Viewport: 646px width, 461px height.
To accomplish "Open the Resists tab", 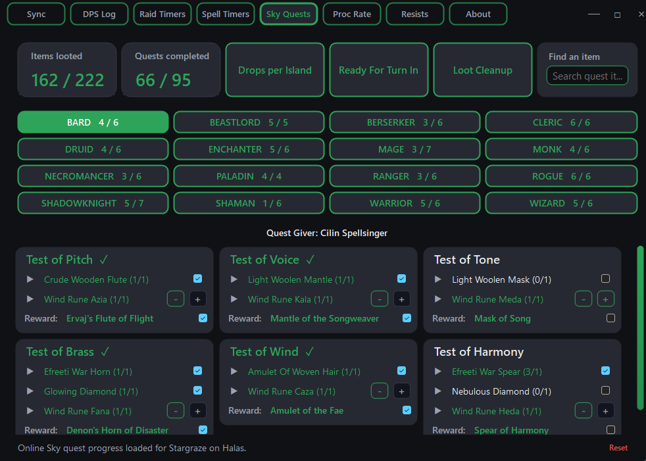I will click(415, 14).
